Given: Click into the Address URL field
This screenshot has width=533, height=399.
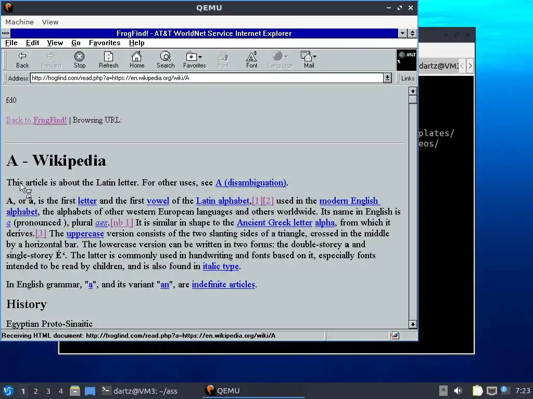Looking at the screenshot, I should point(207,78).
